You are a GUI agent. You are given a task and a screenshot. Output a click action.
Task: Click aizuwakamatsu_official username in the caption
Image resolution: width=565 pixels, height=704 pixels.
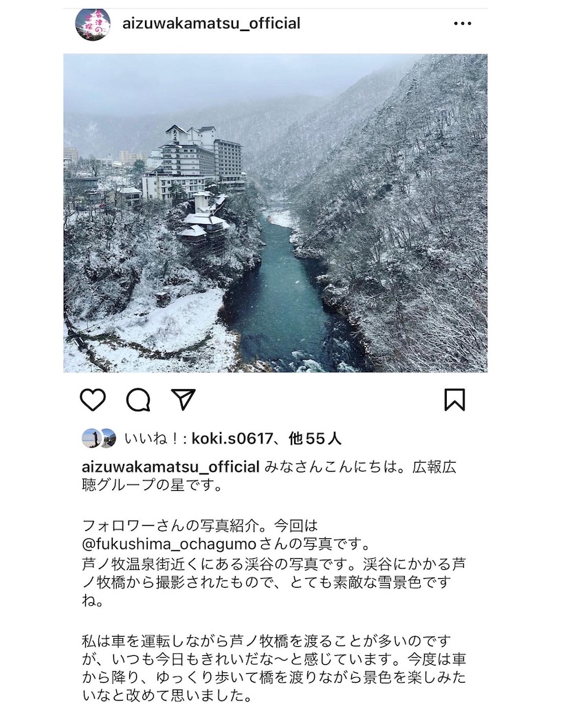(170, 467)
